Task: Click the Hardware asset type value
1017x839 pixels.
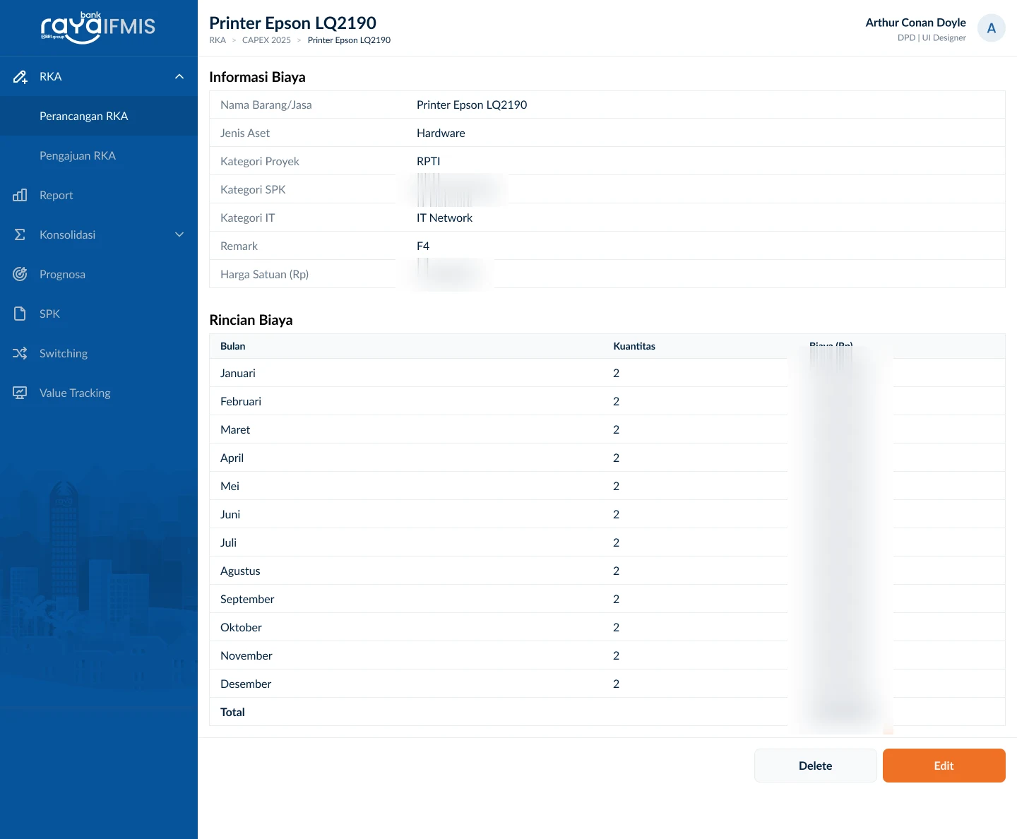Action: pyautogui.click(x=441, y=133)
